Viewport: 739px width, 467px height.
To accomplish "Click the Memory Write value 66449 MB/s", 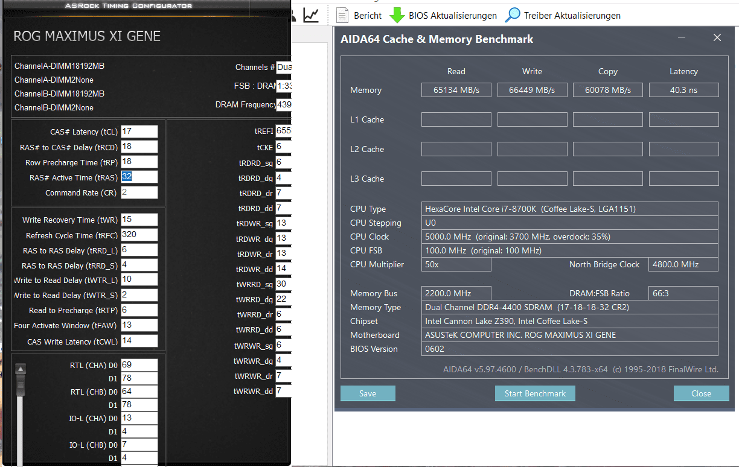I will pyautogui.click(x=532, y=90).
